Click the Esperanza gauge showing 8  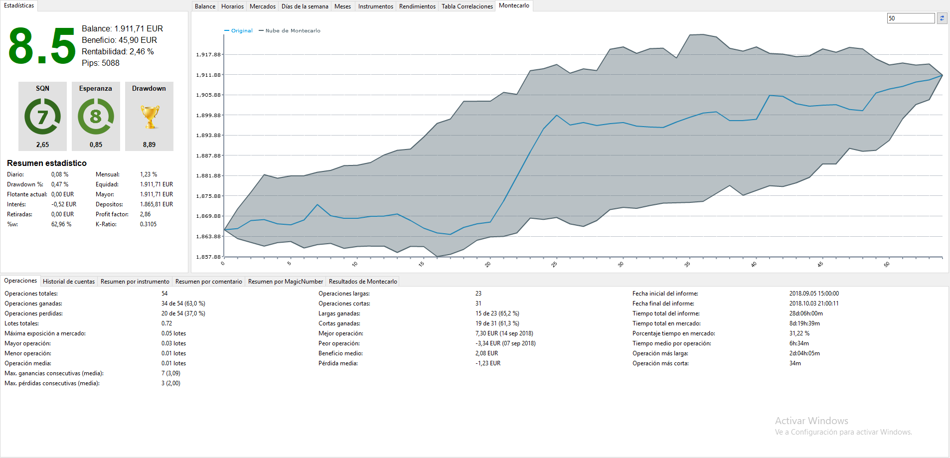tap(96, 117)
